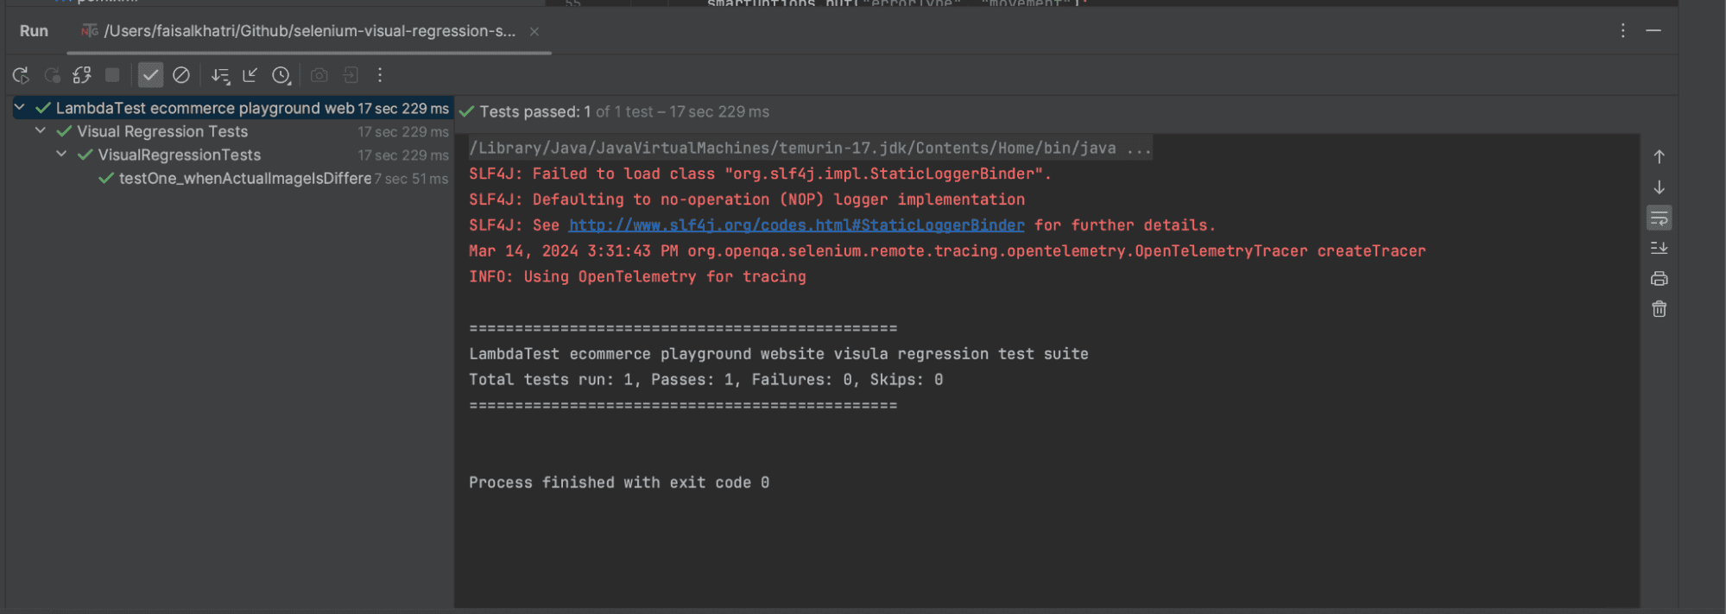Click the 'Mar 14, 2024 3:31:43 PM' log line
The width and height of the screenshot is (1726, 614).
pyautogui.click(x=947, y=250)
